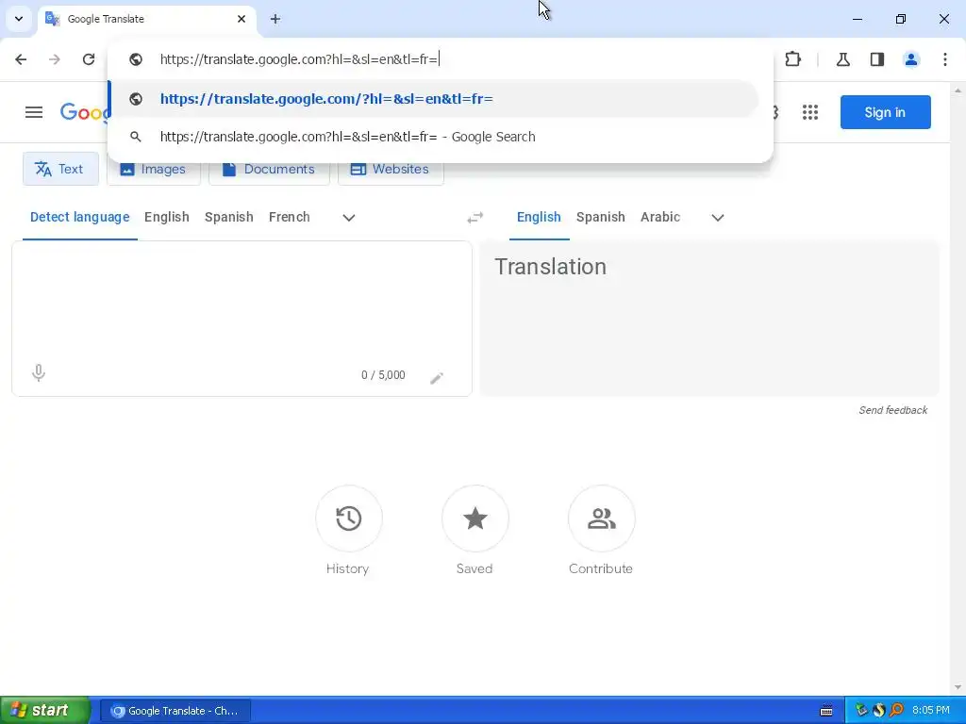Viewport: 966px width, 724px height.
Task: Open the Chrome extensions puzzle icon
Action: coord(792,59)
